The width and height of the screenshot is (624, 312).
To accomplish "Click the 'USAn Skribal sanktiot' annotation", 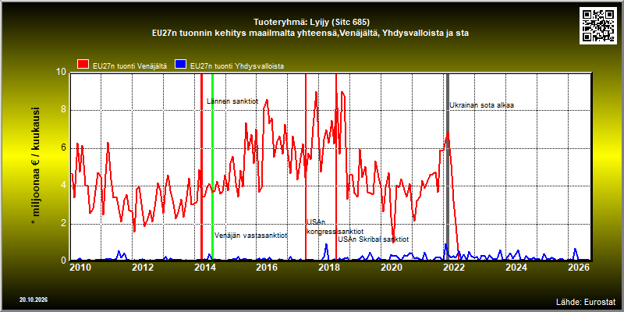I will [374, 239].
